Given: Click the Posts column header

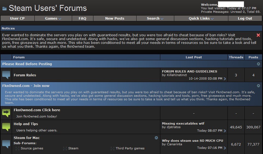Looking at the screenshot, I should pyautogui.click(x=253, y=57).
